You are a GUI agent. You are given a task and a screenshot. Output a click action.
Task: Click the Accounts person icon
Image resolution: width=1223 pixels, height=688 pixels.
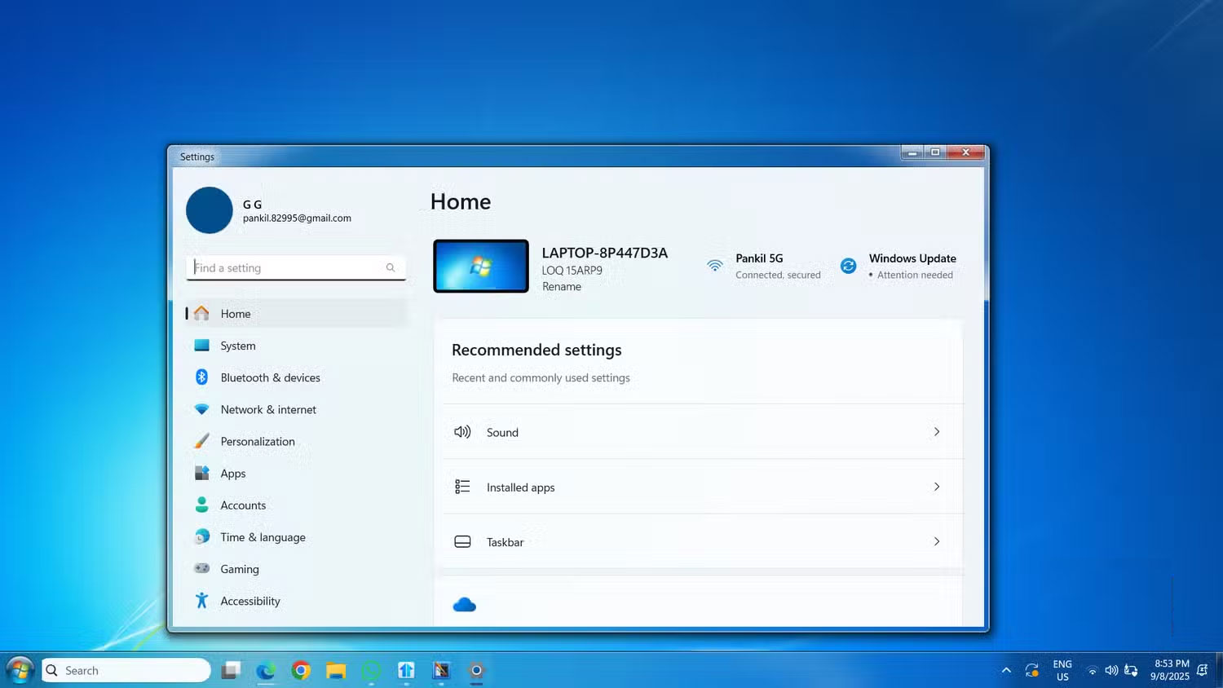pos(201,505)
